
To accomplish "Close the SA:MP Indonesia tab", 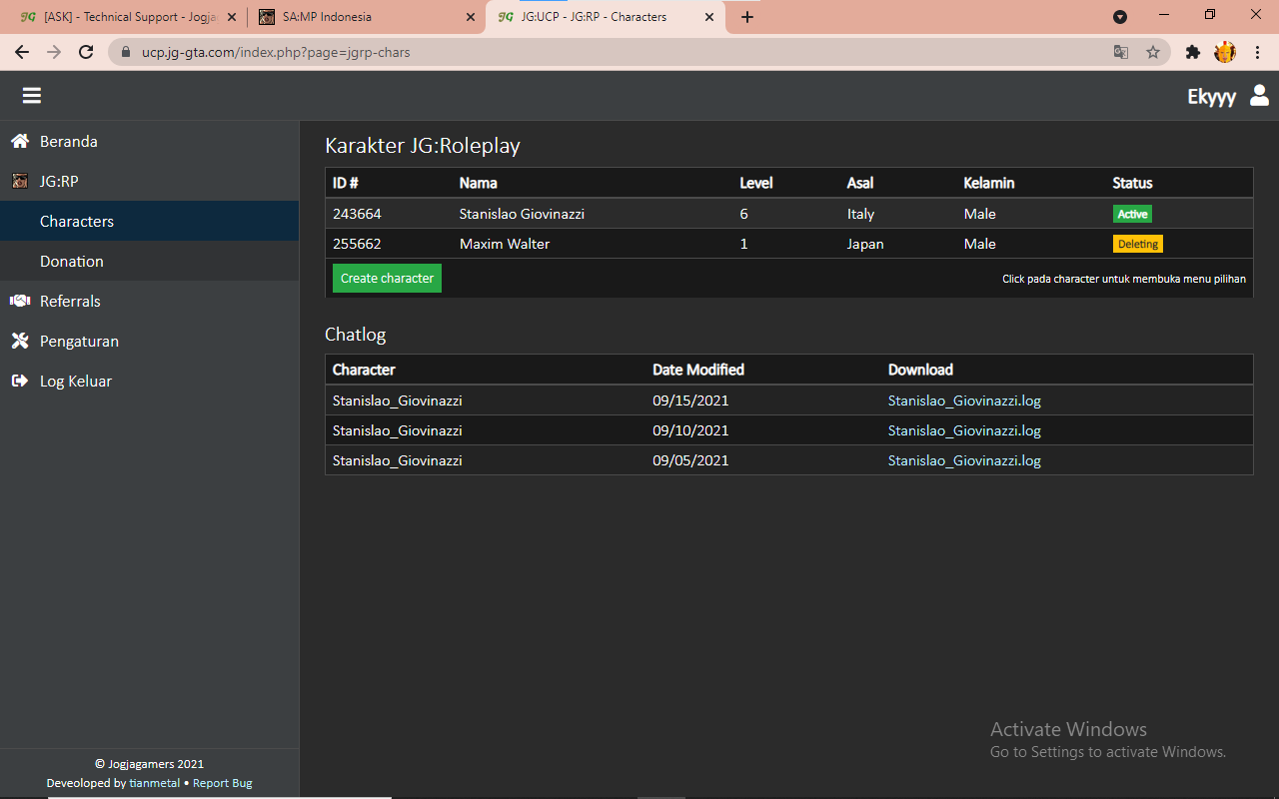I will [471, 17].
